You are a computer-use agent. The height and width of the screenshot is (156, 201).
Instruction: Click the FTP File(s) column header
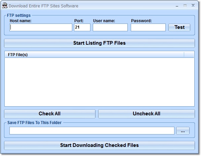tap(94, 54)
